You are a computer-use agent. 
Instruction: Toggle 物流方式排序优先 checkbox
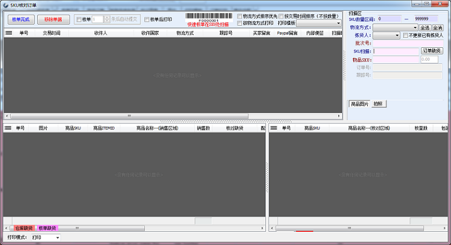click(239, 16)
